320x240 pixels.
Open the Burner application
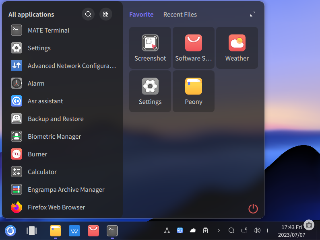(x=62, y=154)
